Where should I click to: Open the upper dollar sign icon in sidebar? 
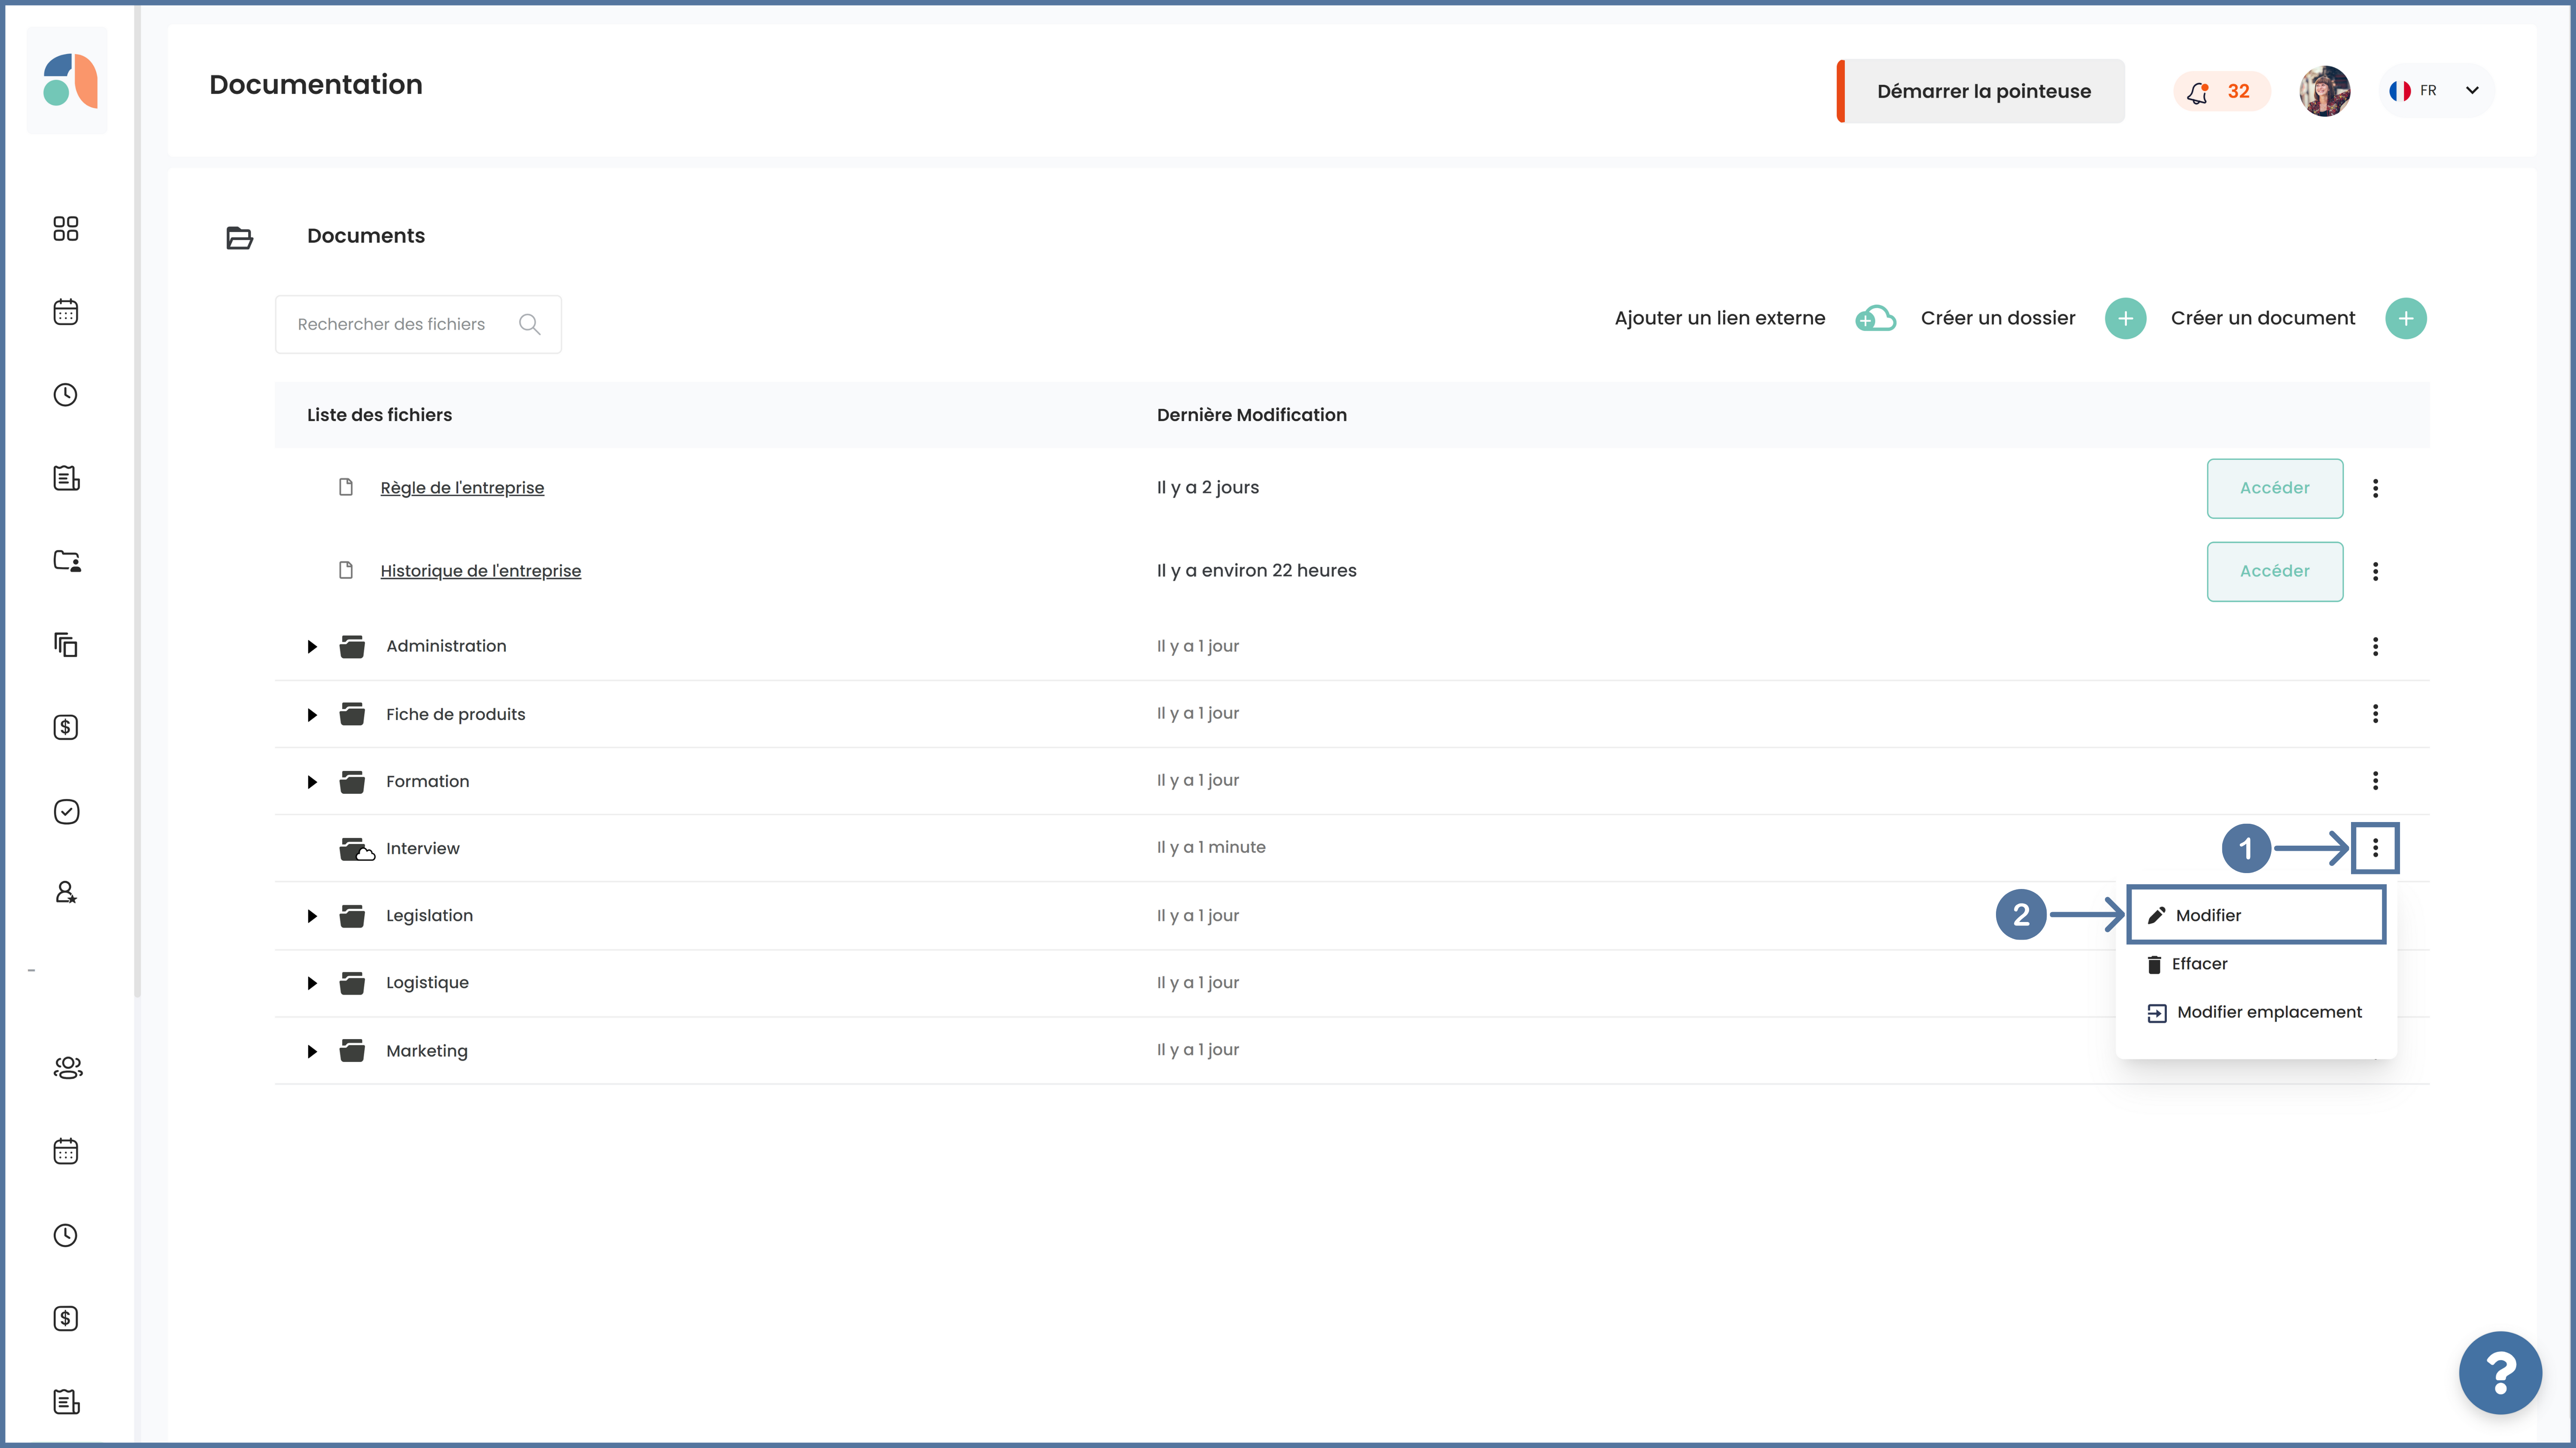(x=66, y=728)
